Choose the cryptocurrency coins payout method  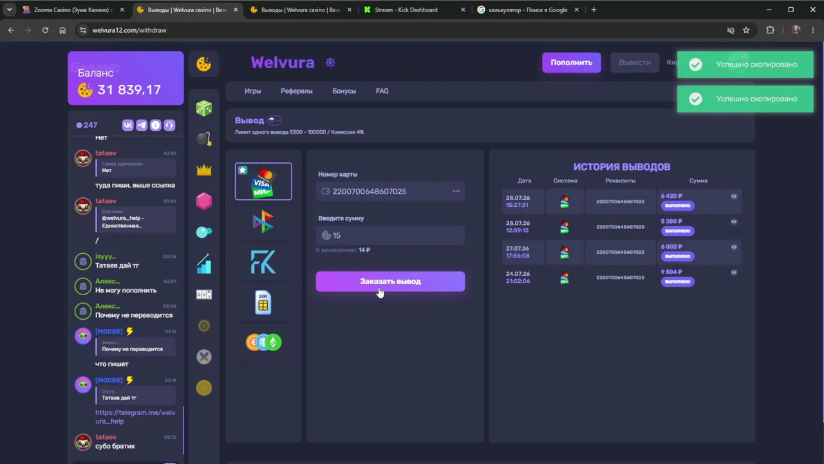coord(263,342)
